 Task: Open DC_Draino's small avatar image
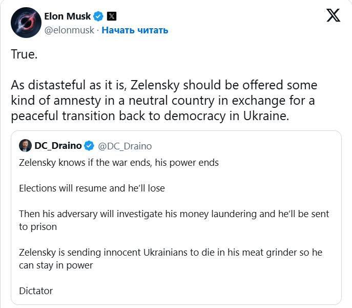click(25, 146)
